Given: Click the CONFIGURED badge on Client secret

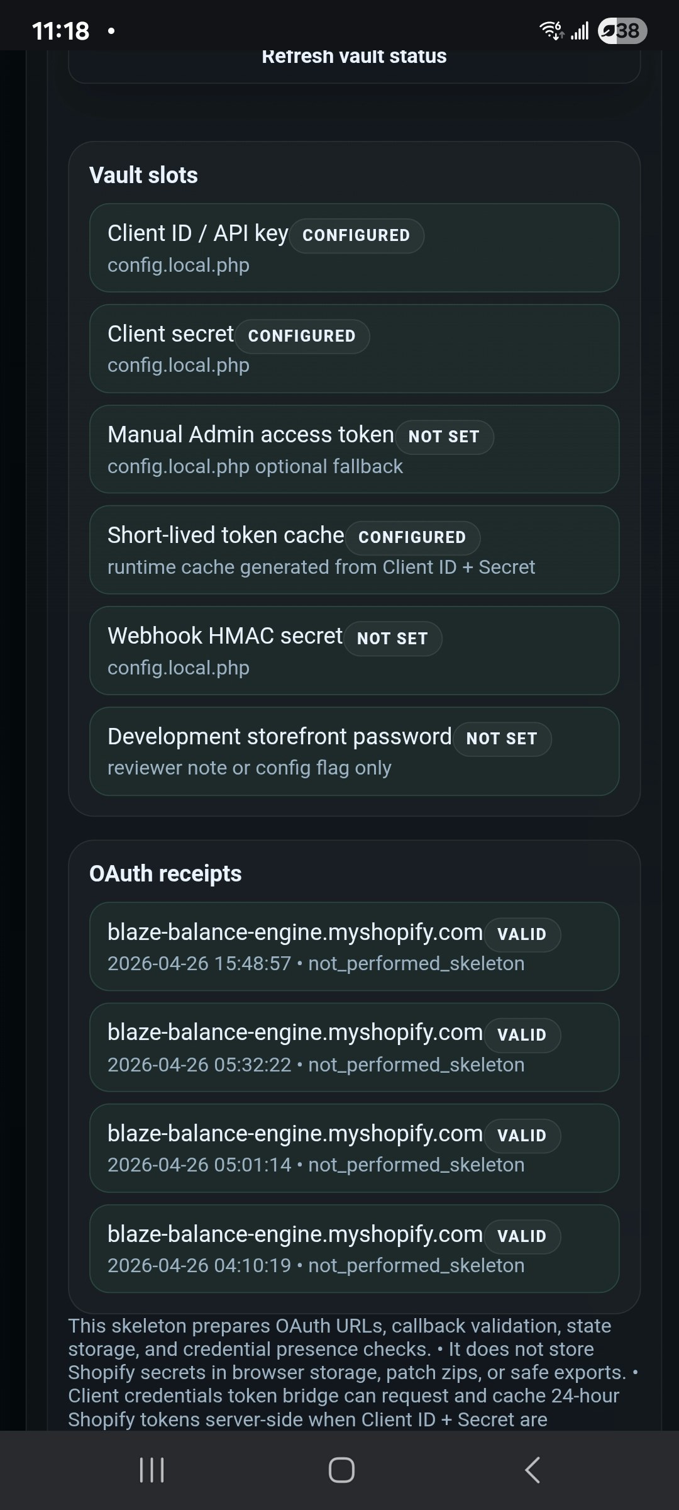Looking at the screenshot, I should (x=302, y=335).
